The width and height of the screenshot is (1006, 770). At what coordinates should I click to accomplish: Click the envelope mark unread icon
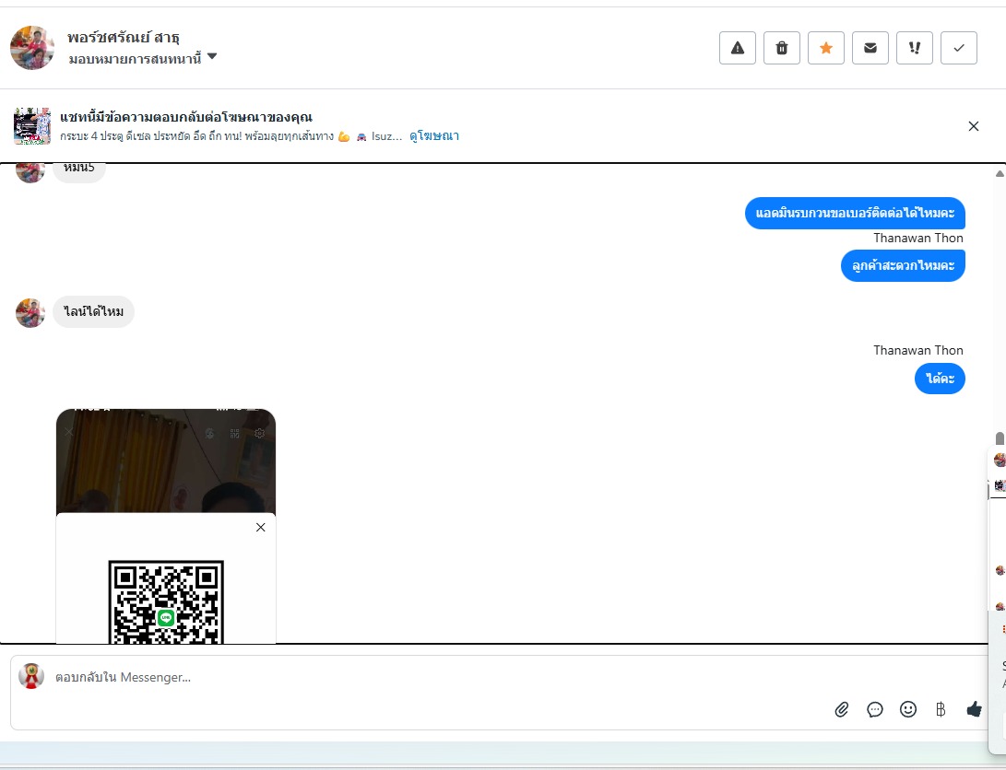tap(870, 48)
